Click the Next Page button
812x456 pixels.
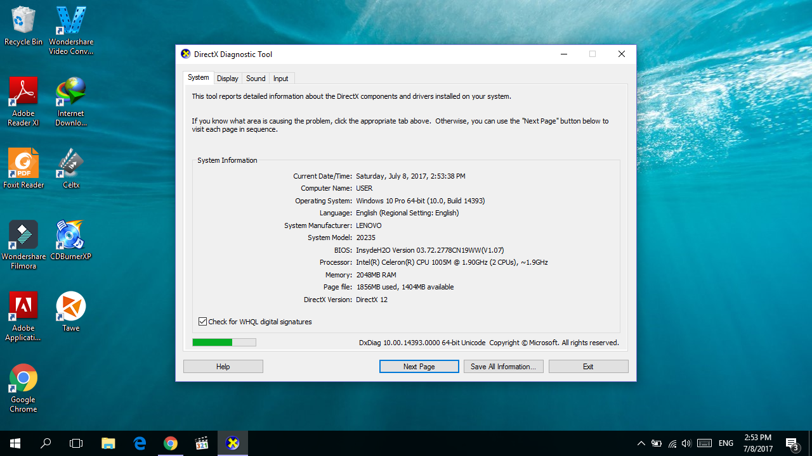click(x=419, y=367)
